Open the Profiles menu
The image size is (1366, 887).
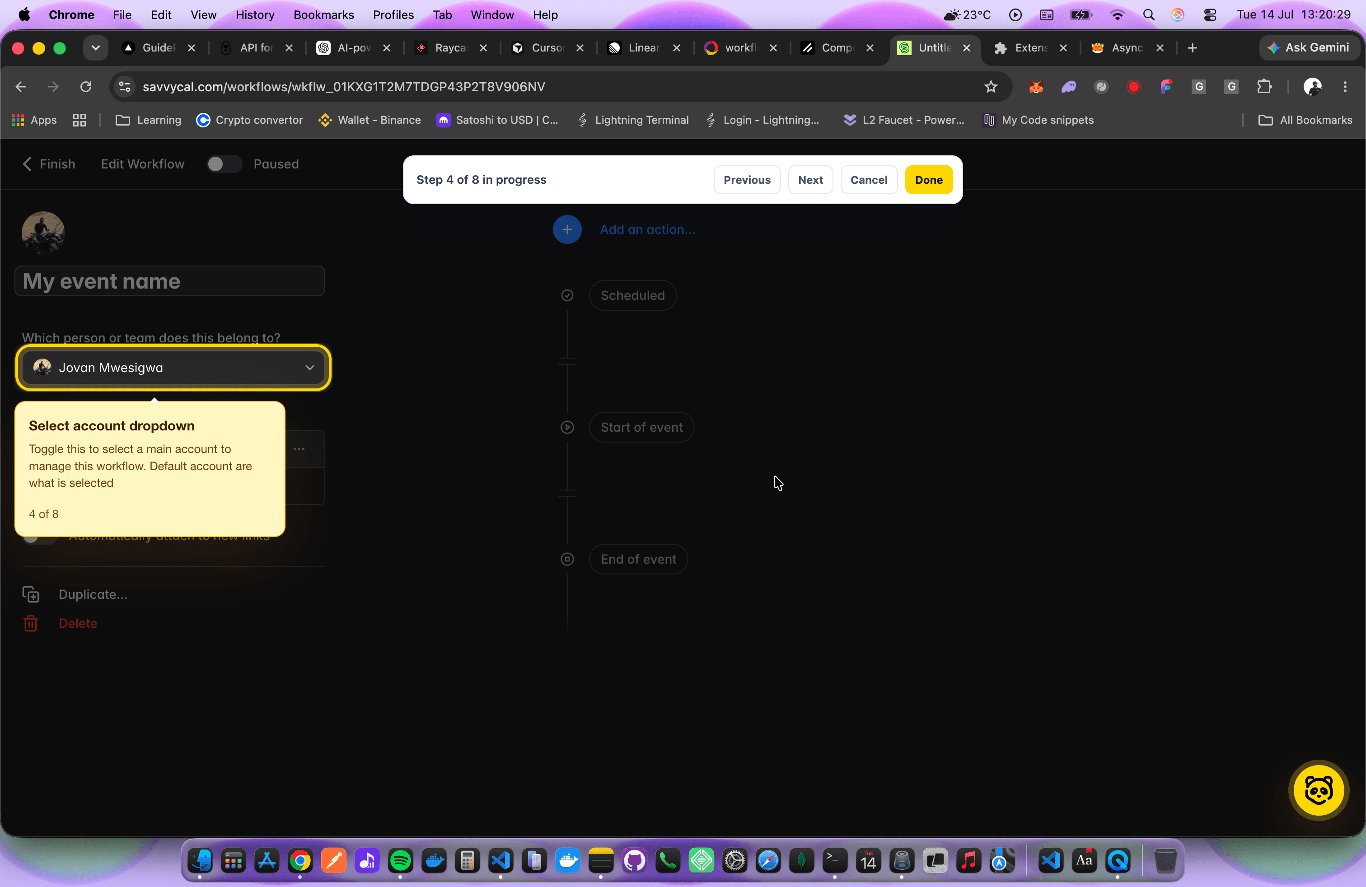tap(393, 15)
